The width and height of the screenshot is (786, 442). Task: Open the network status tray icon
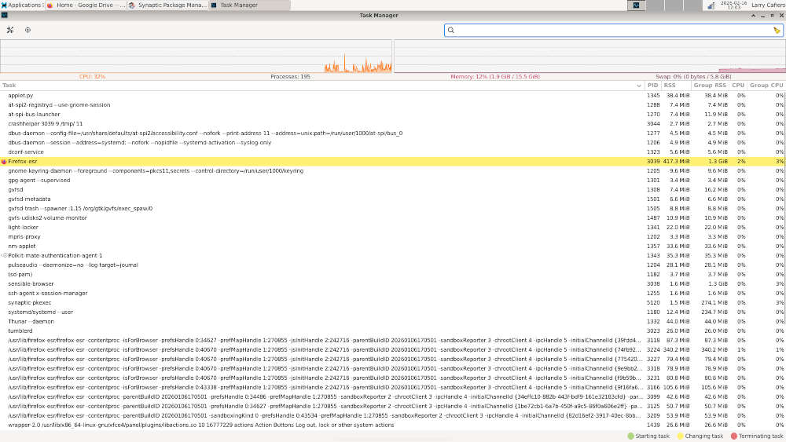pyautogui.click(x=710, y=5)
